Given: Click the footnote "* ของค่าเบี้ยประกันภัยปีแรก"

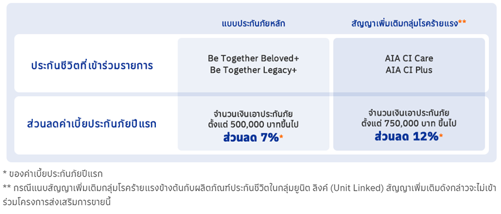Looking at the screenshot, I should (52, 174).
